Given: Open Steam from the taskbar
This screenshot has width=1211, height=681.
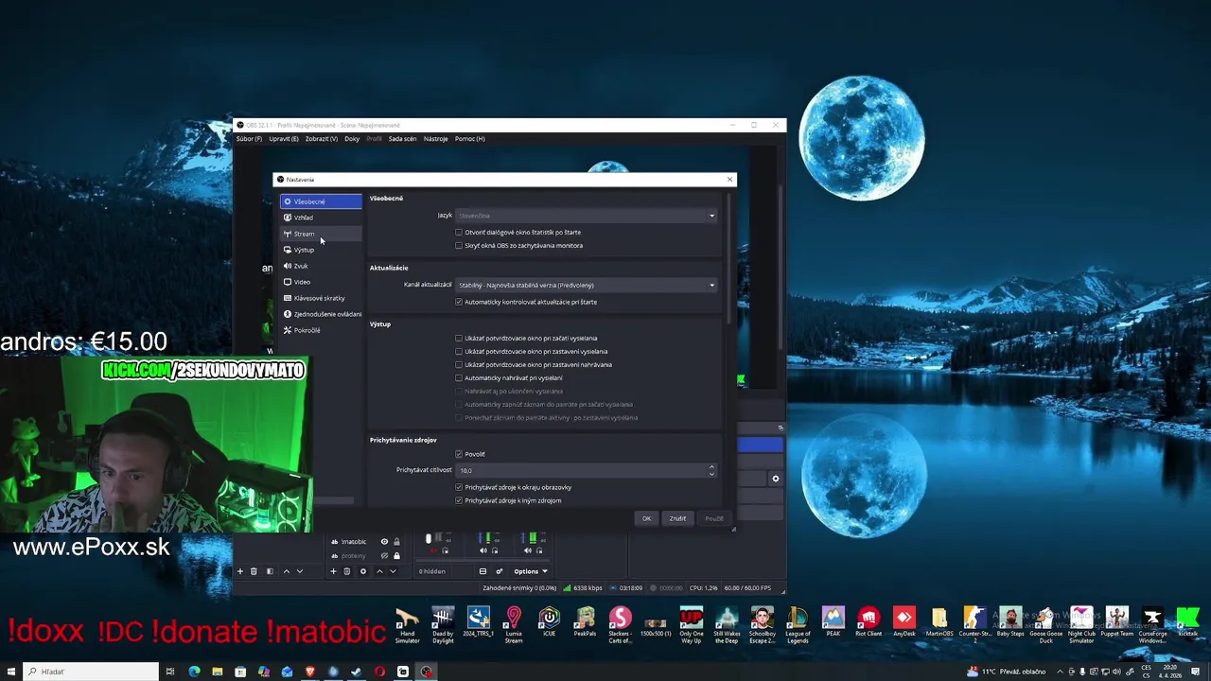Looking at the screenshot, I should (x=356, y=672).
